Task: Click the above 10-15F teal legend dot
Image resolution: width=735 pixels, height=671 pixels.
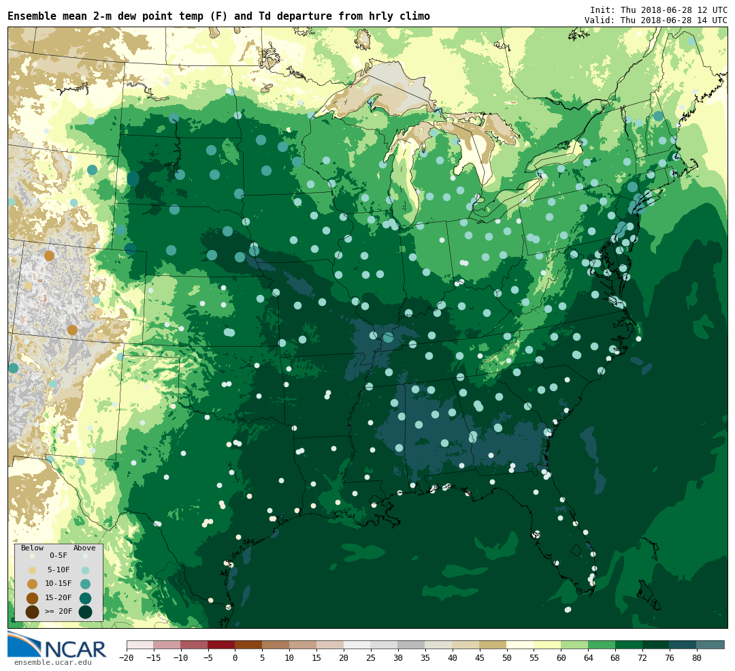Action: click(x=85, y=584)
